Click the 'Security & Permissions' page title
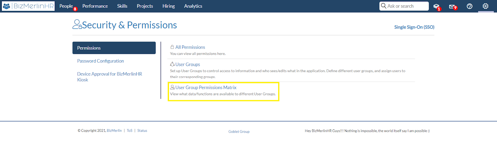The height and width of the screenshot is (157, 497). coord(130,25)
